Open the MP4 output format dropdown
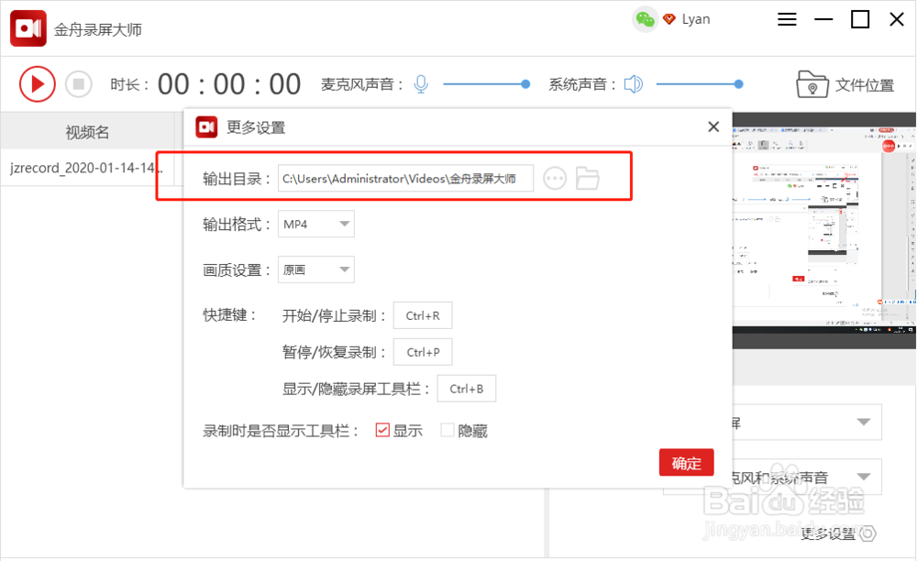Screen dimensions: 917x561 click(315, 224)
